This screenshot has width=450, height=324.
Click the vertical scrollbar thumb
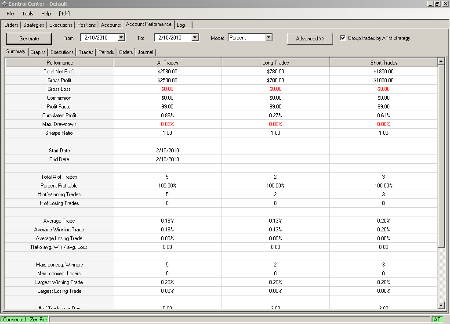(441, 155)
